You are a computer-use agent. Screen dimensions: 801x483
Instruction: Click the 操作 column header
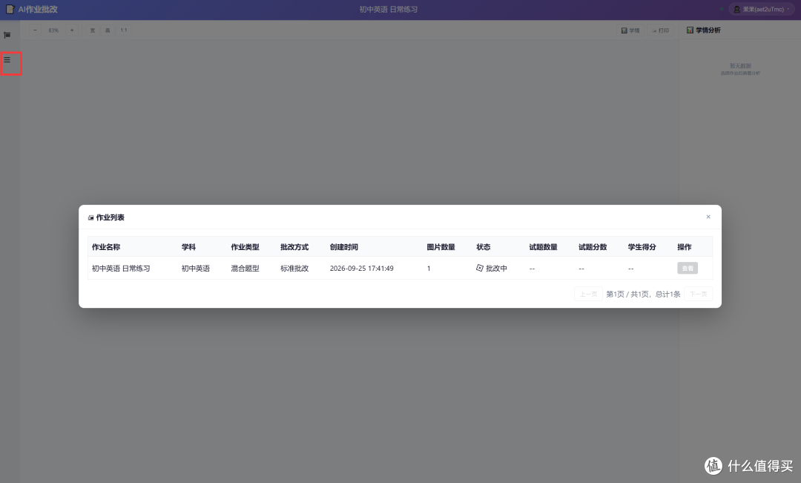tap(685, 247)
